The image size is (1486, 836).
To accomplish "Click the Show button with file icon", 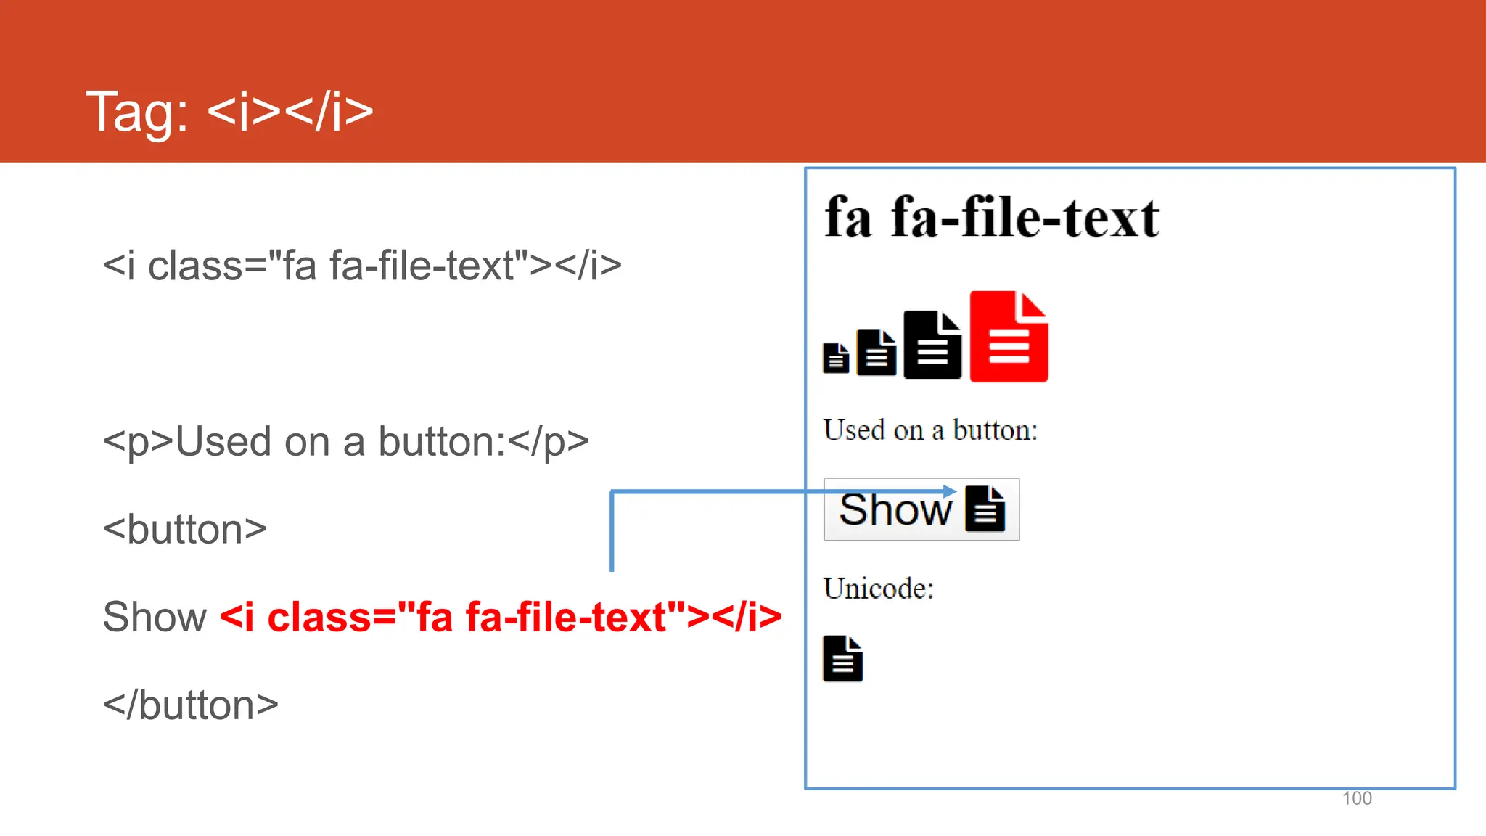I will [x=921, y=509].
